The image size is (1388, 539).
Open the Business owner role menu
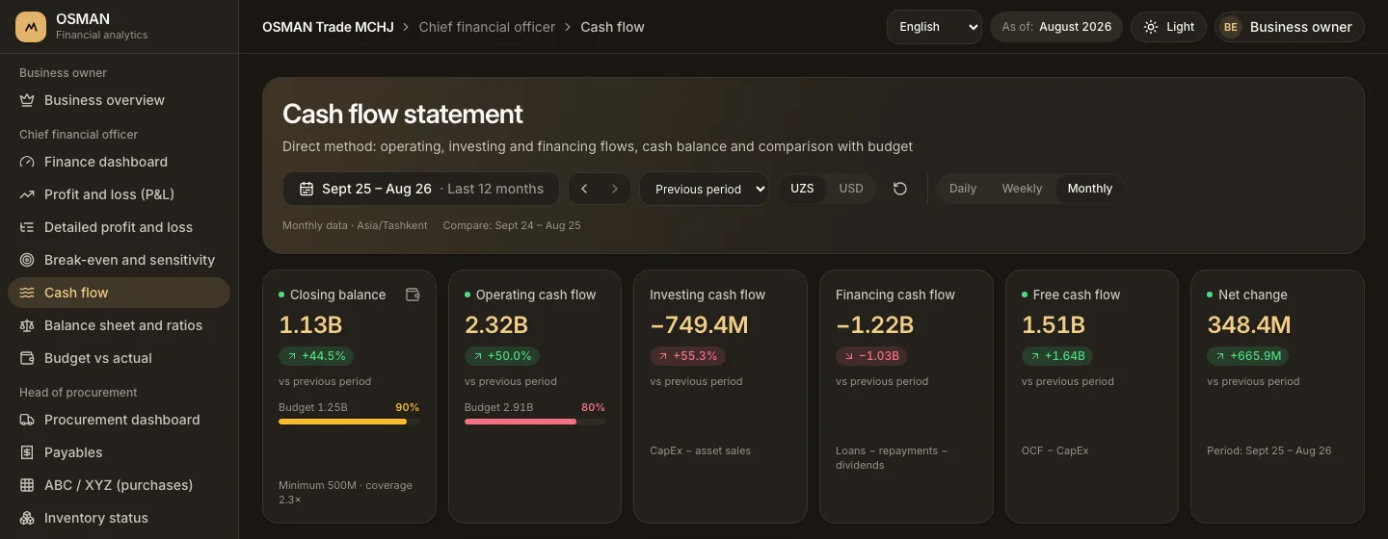click(1290, 27)
